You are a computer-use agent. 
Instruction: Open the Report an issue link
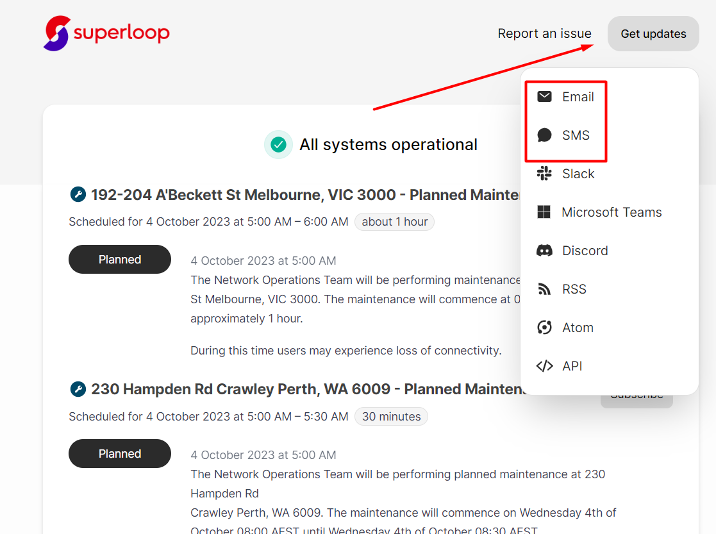tap(544, 34)
